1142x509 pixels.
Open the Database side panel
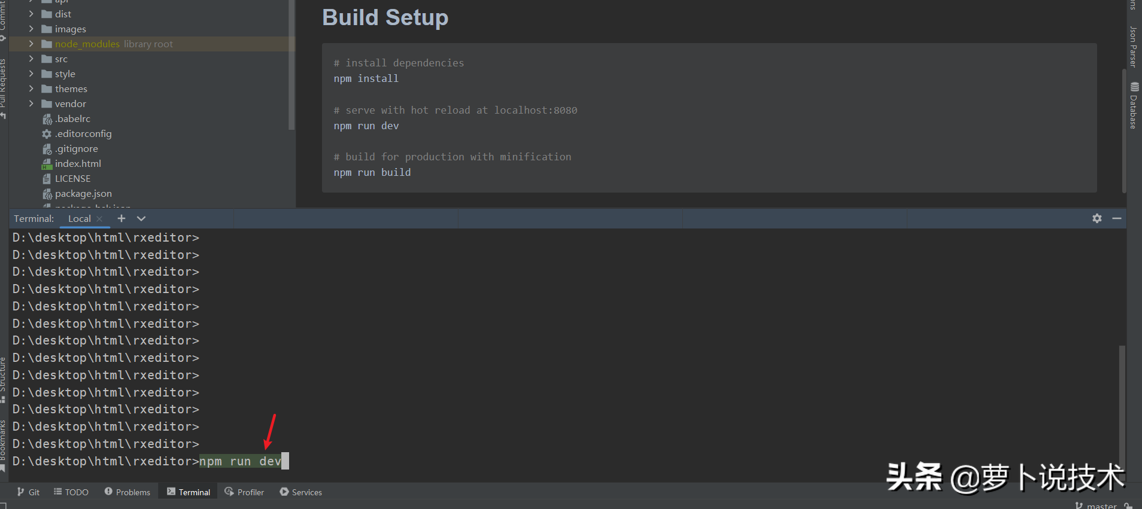1134,106
